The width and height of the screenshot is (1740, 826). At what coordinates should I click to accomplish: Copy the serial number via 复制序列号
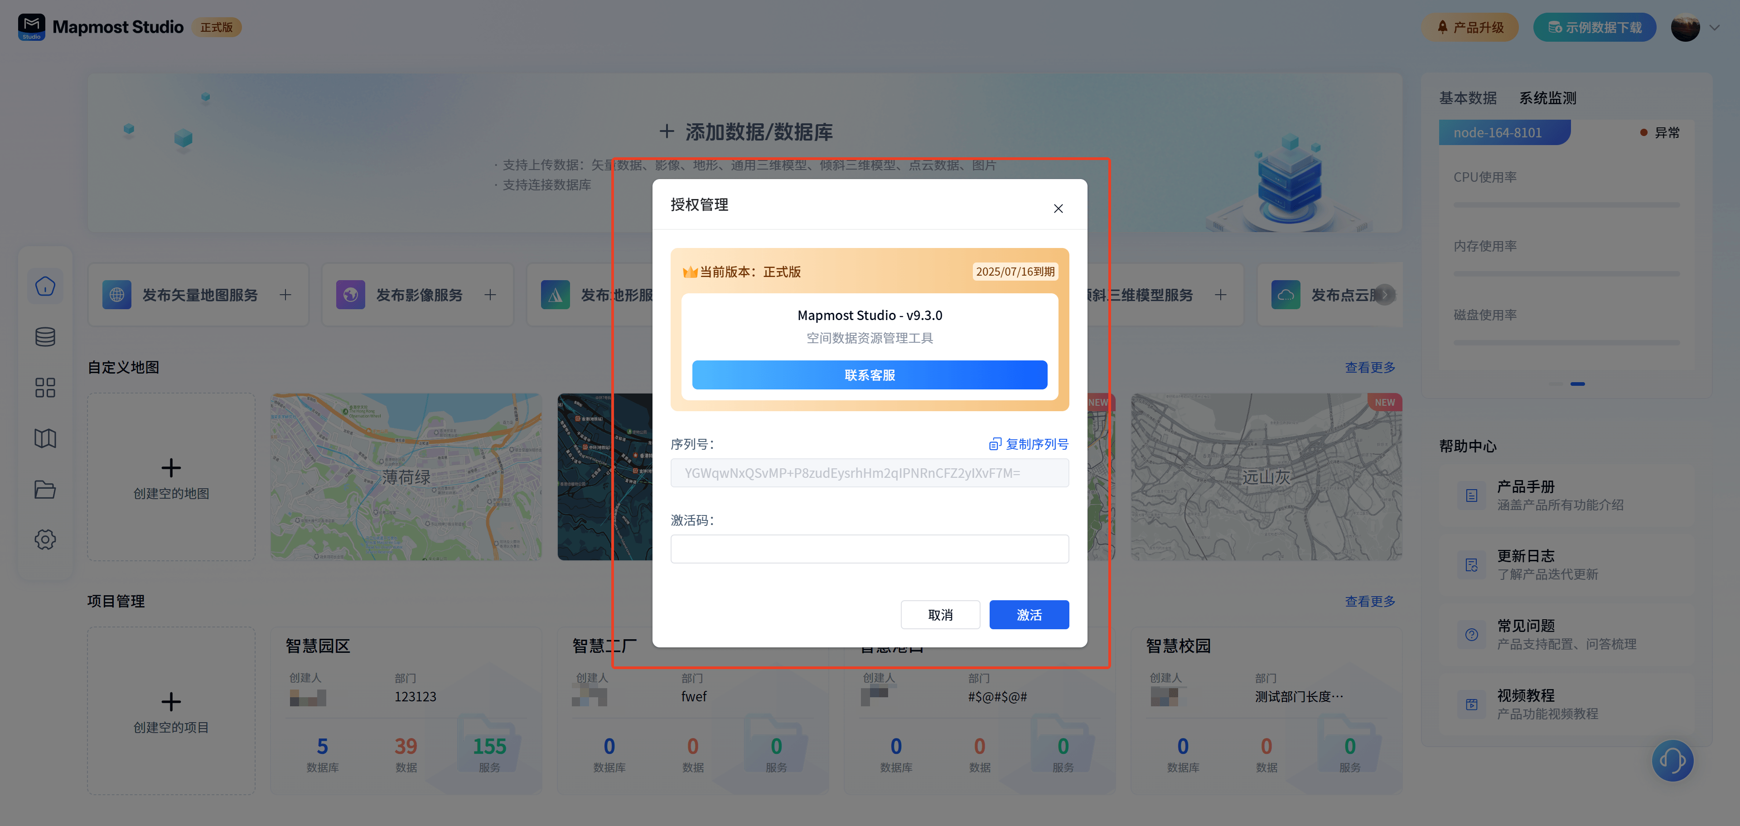tap(1029, 444)
